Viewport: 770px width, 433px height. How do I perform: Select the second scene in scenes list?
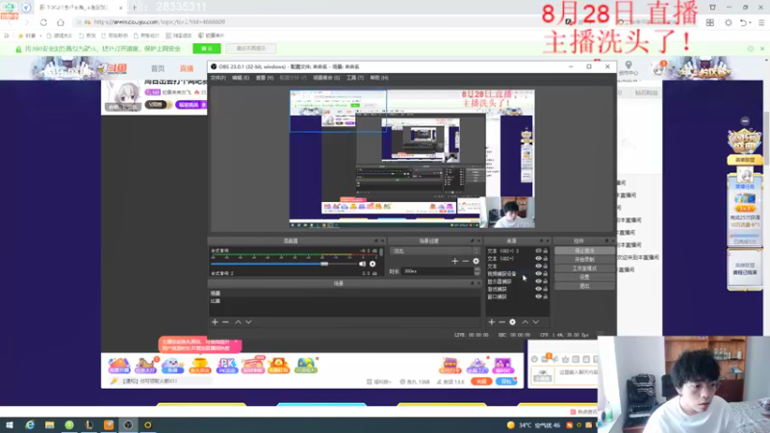coord(345,301)
